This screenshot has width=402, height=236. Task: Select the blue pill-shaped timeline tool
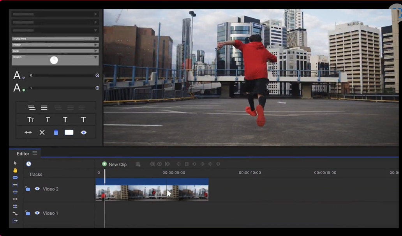pos(15,177)
